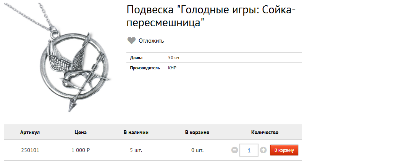Click the Отложить link
This screenshot has width=399, height=168.
(151, 41)
